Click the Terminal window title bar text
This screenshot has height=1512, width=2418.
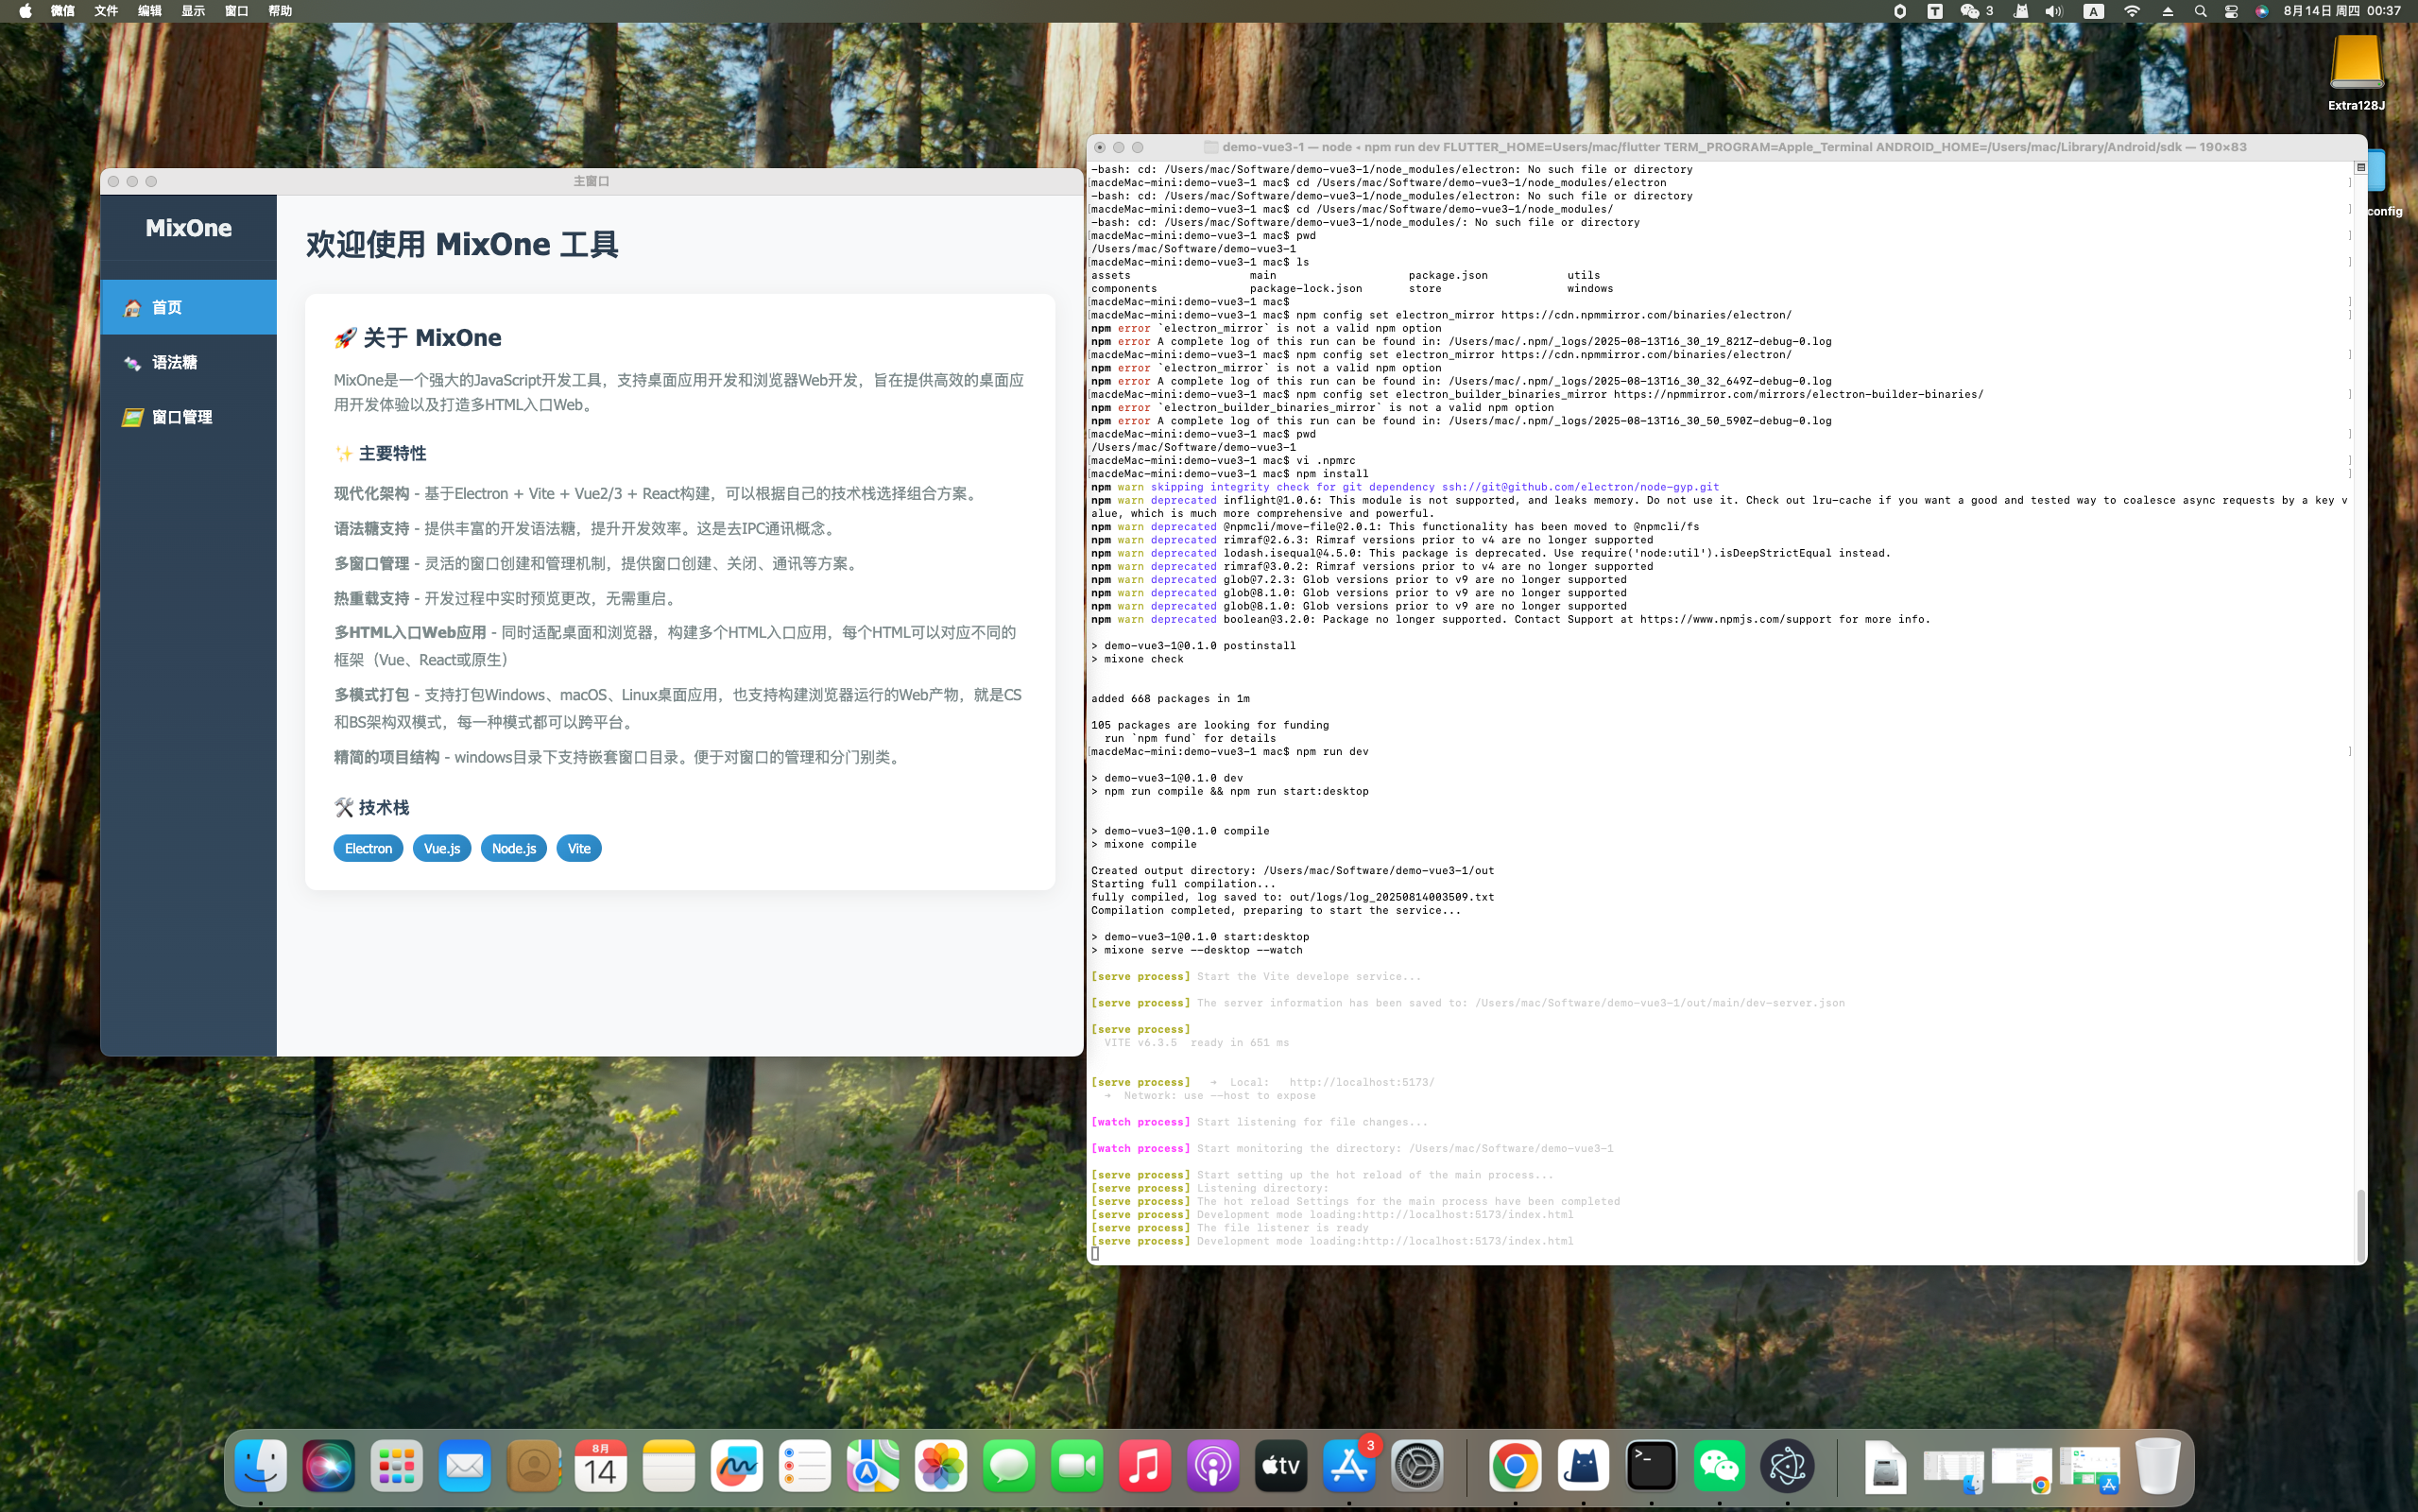click(x=1733, y=147)
